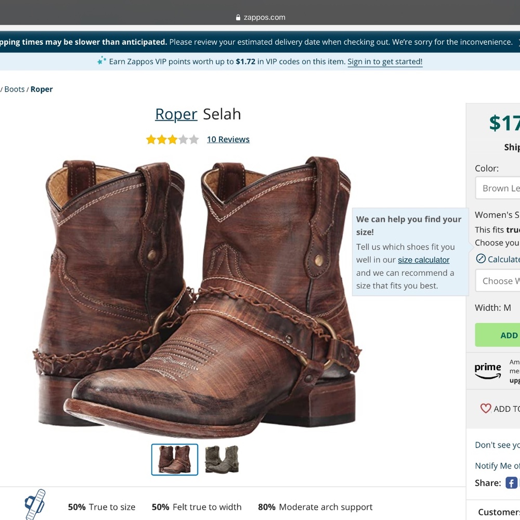
Task: Open the size calculator link
Action: pos(423,259)
